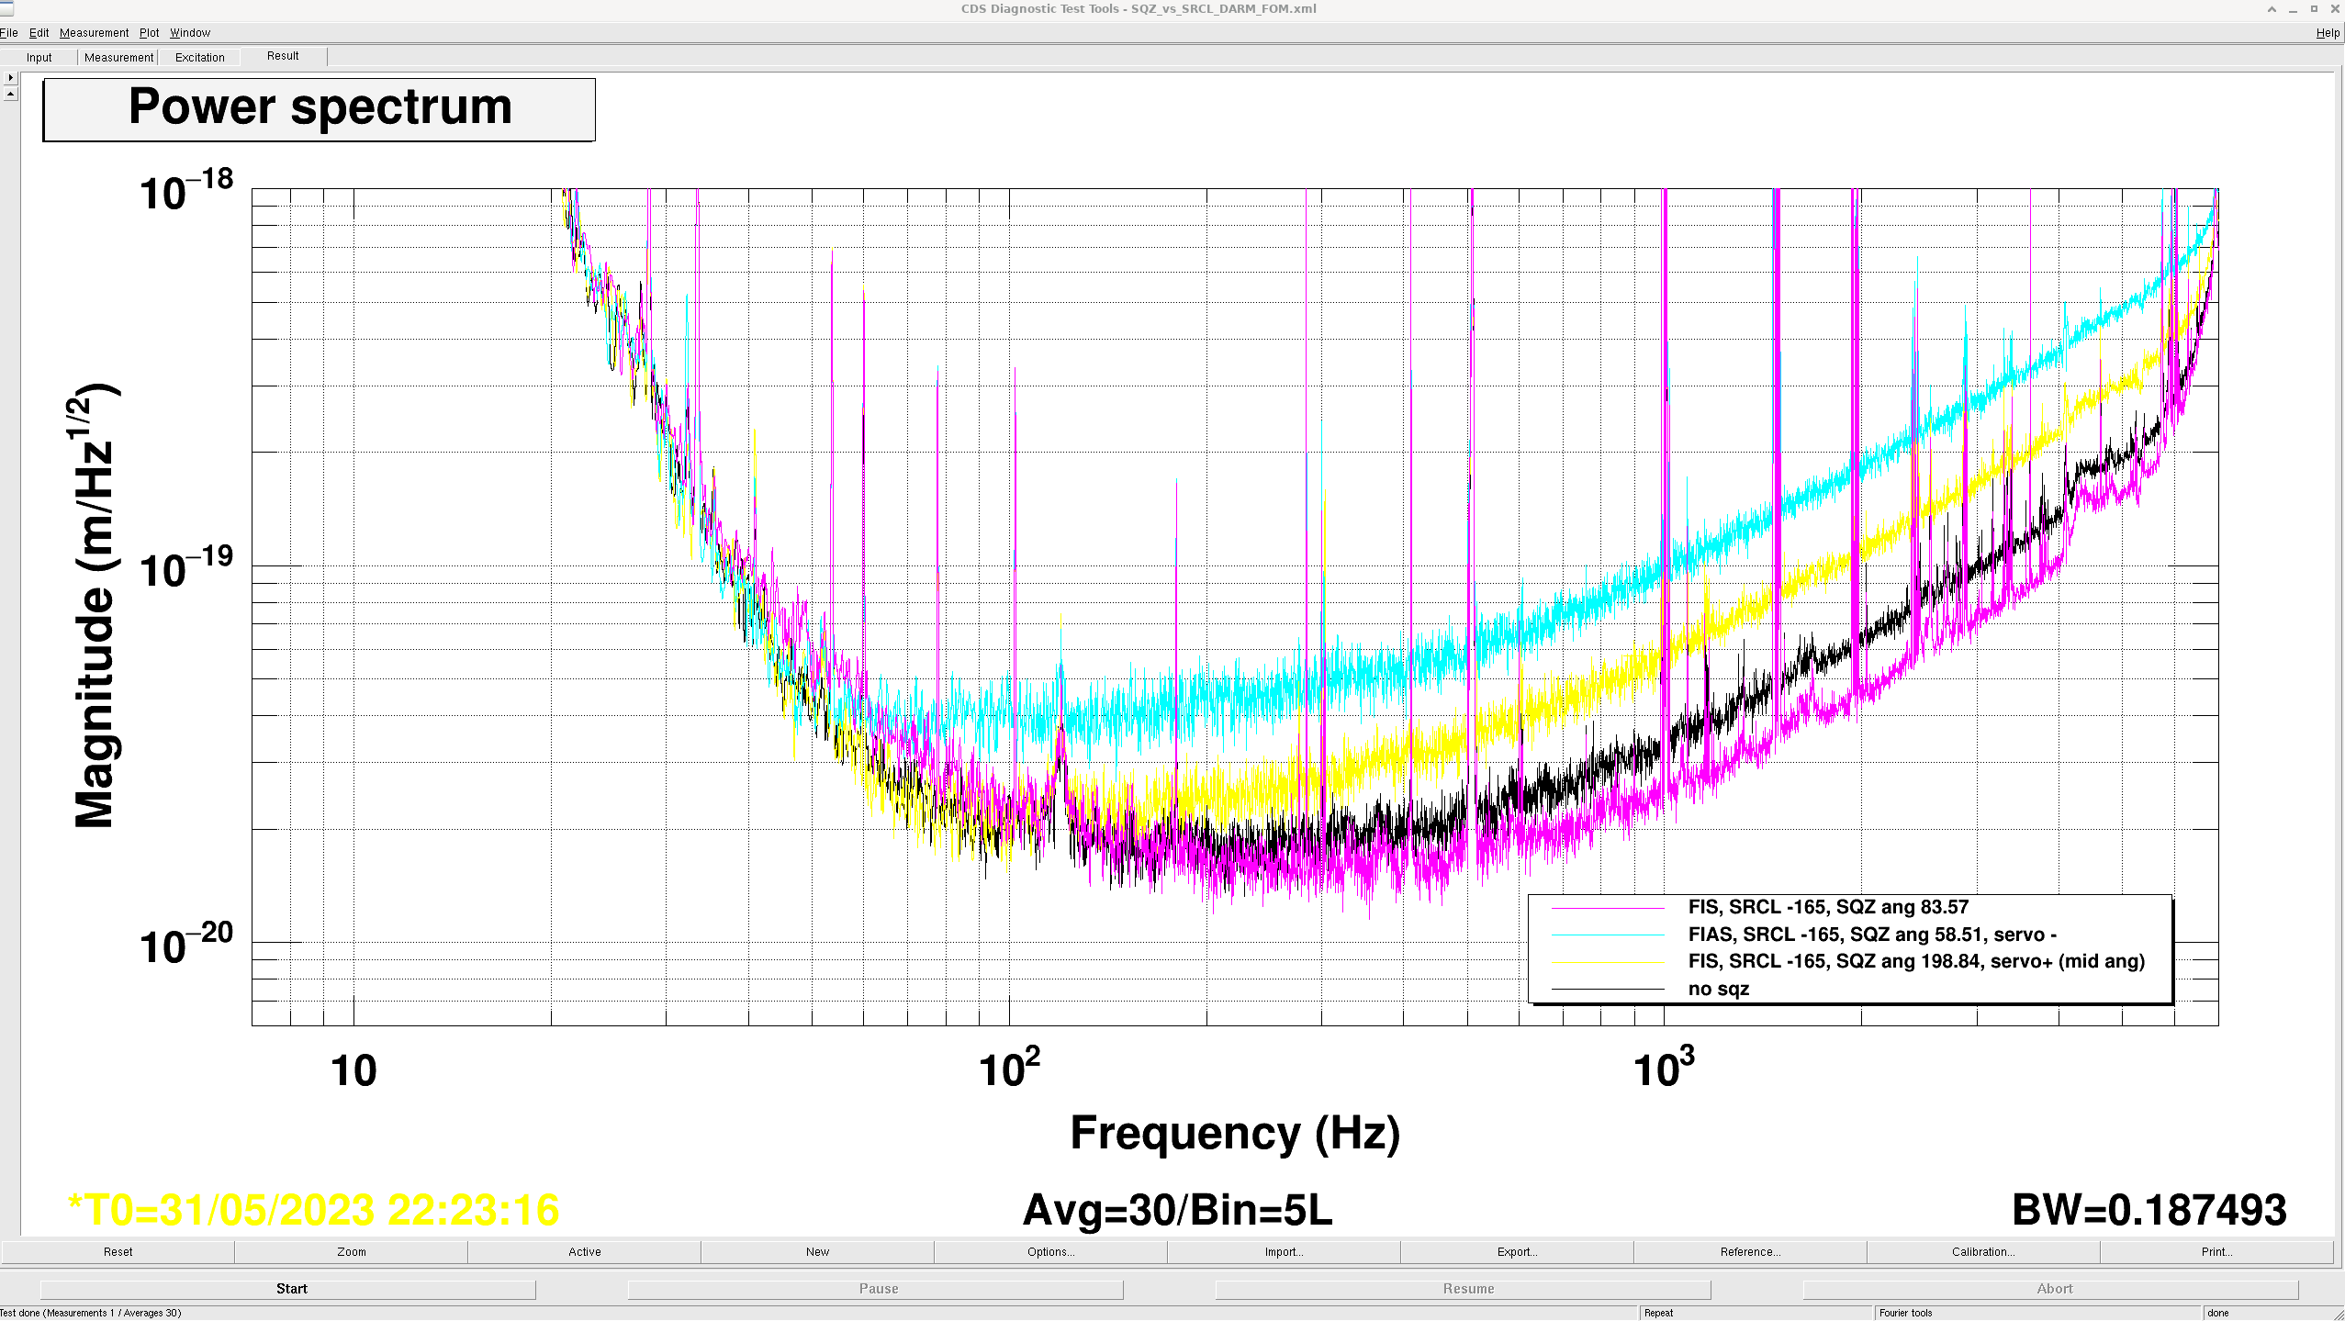Click the Print... button
This screenshot has height=1321, width=2345.
(2216, 1251)
